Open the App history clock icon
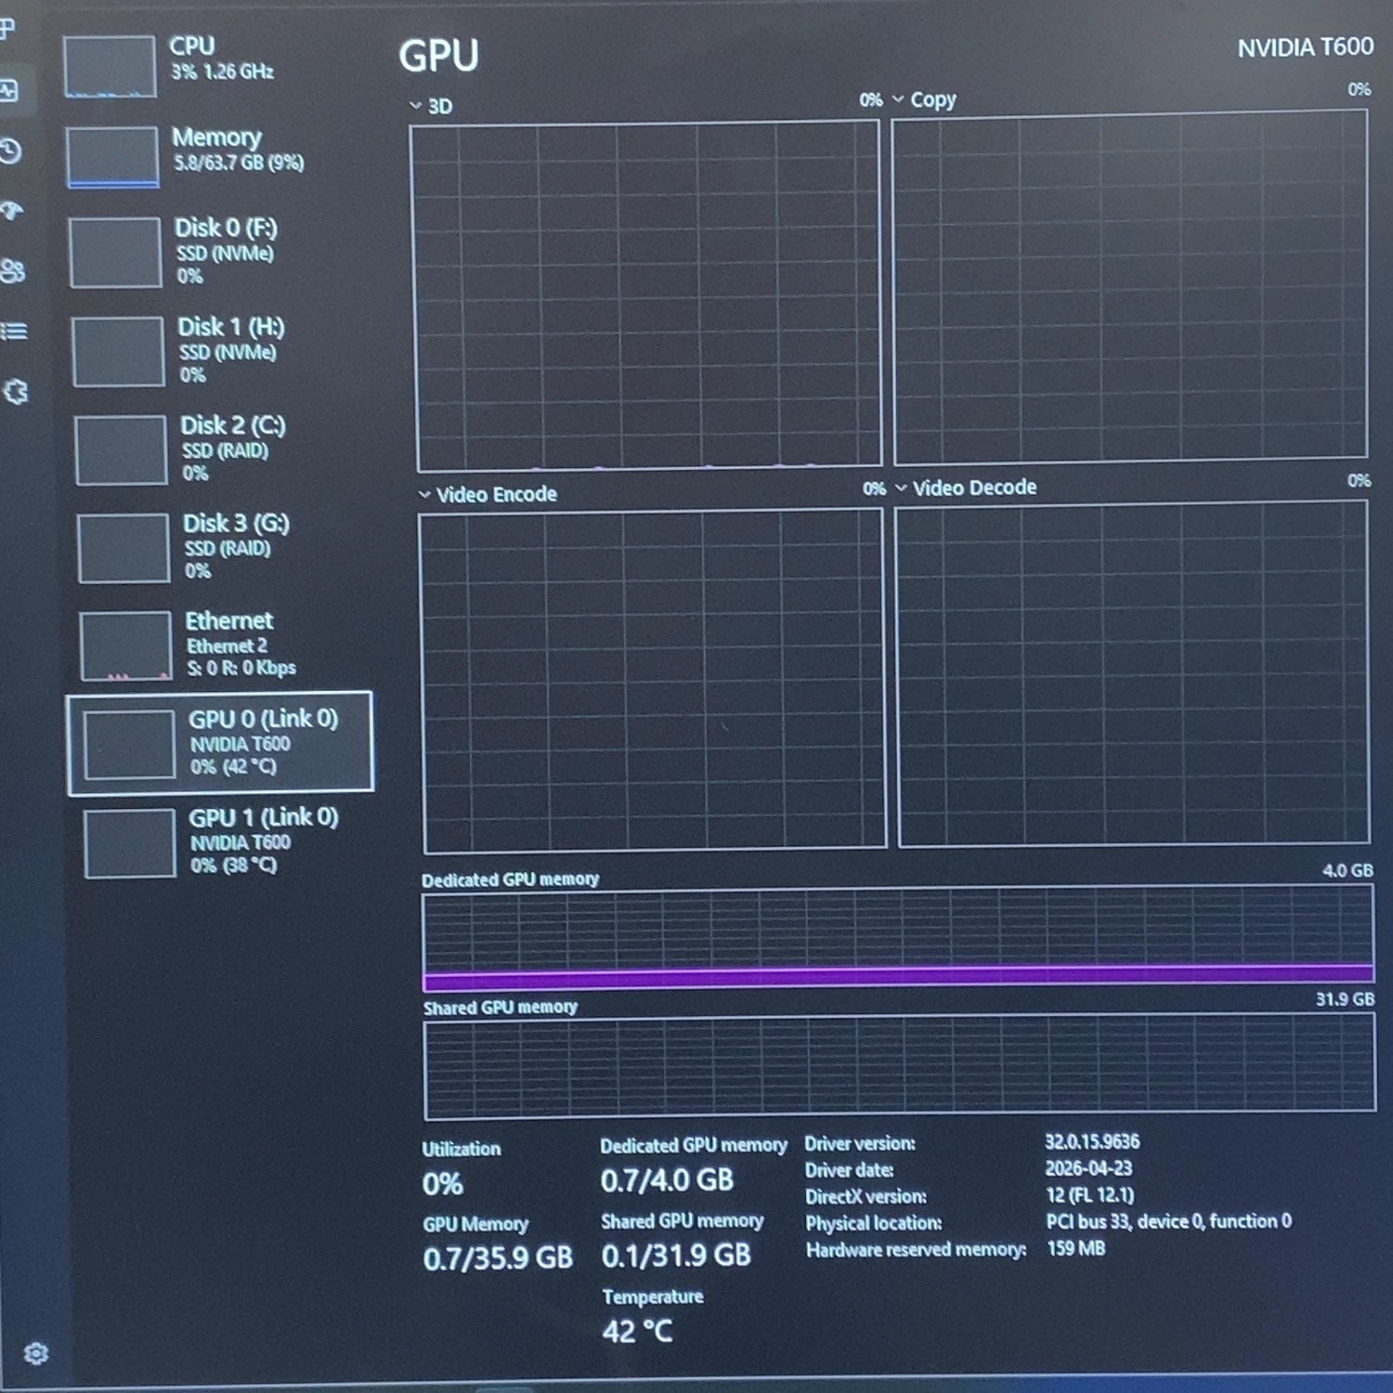Image resolution: width=1393 pixels, height=1393 pixels. 10,150
